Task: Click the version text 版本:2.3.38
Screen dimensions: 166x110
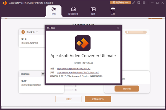Action: click(x=88, y=63)
